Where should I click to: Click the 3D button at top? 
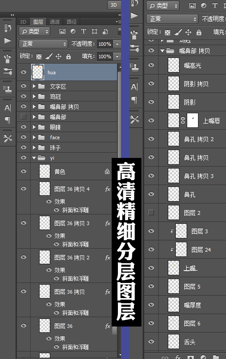coord(114,5)
